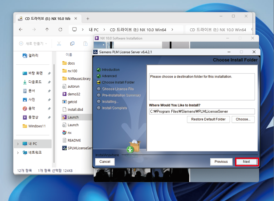Unpin 바탕 화면 using its pin icon
Image resolution: width=274 pixels, height=201 pixels.
[49, 73]
